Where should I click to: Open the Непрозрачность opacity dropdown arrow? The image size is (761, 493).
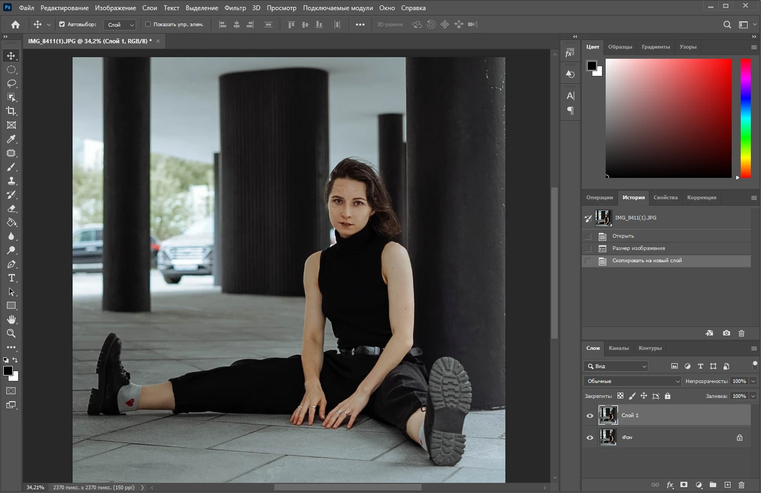(x=753, y=381)
